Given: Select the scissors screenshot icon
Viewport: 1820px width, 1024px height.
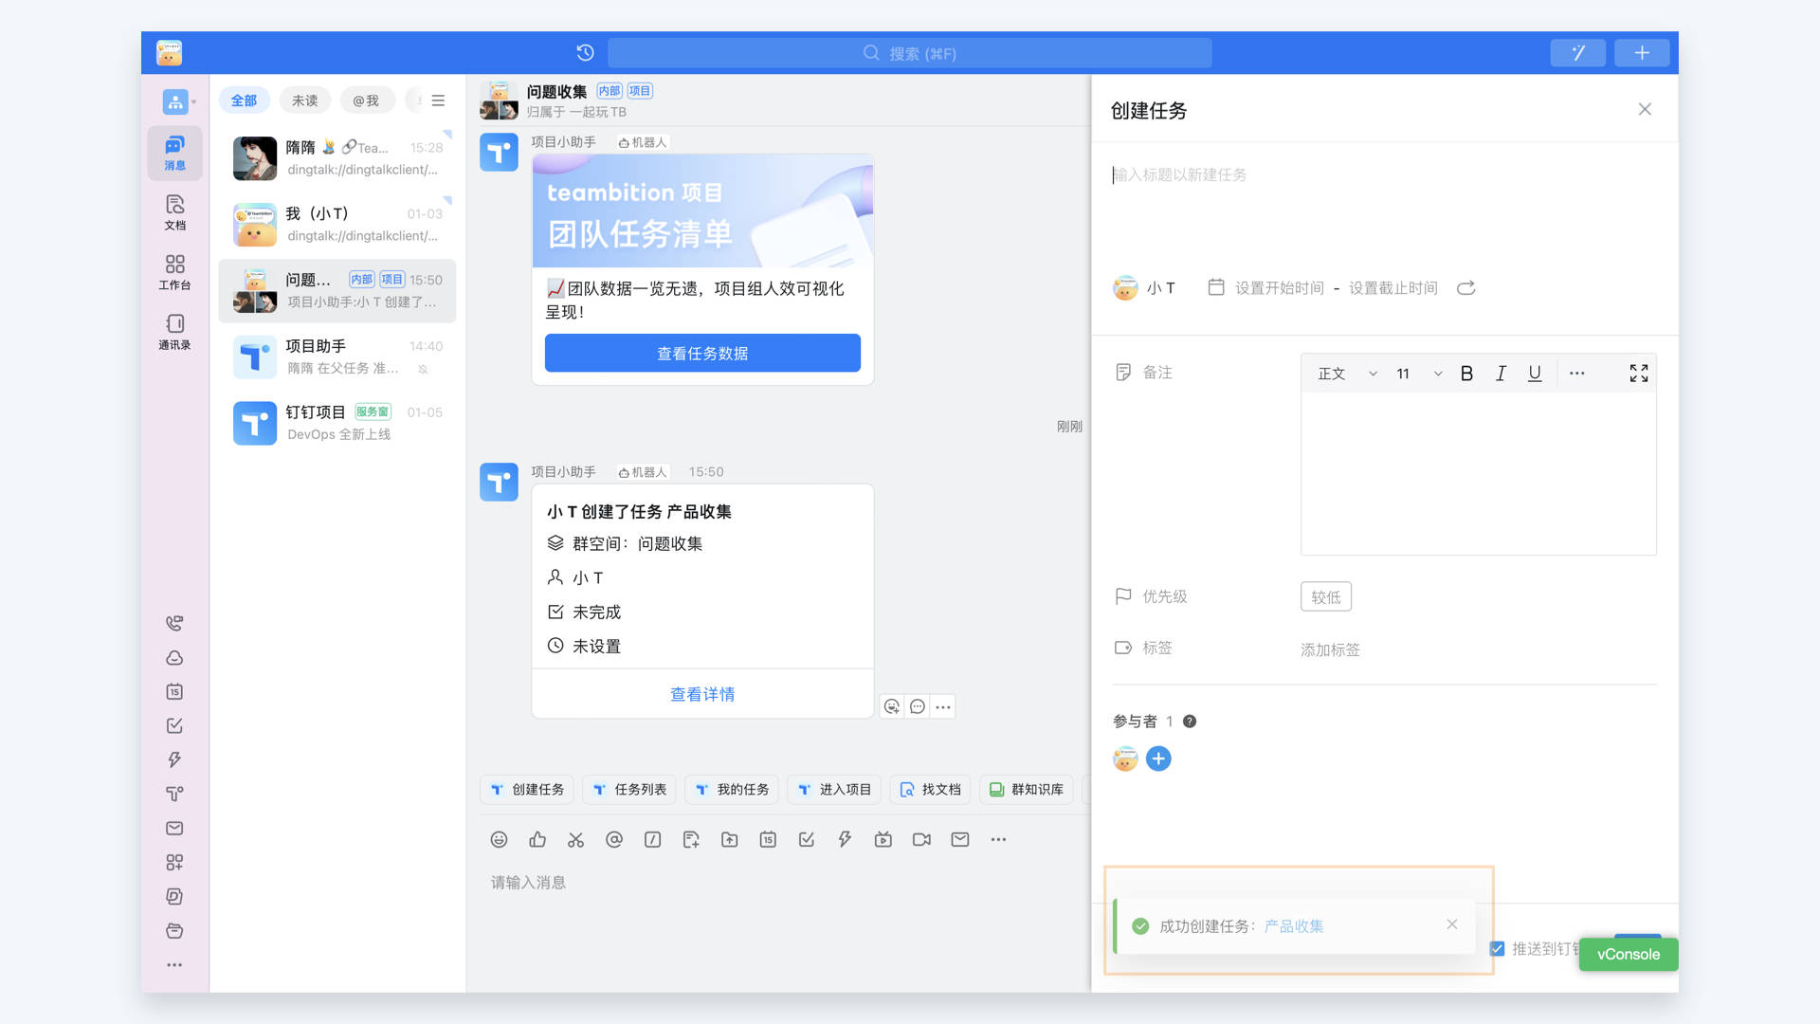Looking at the screenshot, I should pos(575,839).
